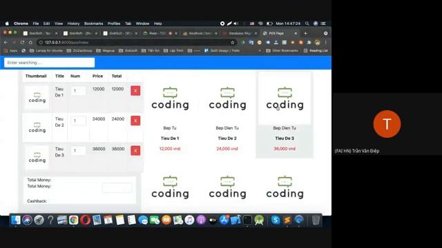The height and width of the screenshot is (248, 442).
Task: Open Skype from the Dock
Action: [276, 220]
